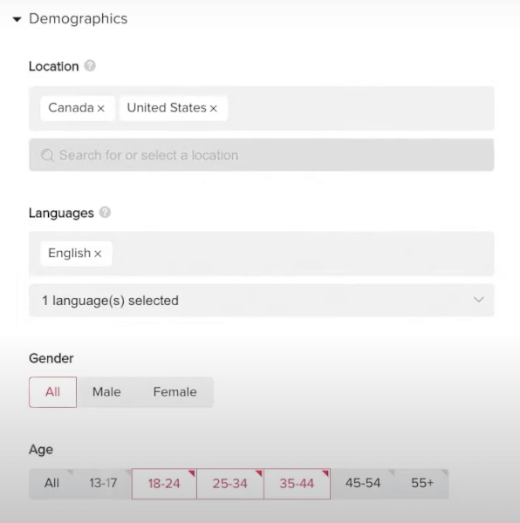520x523 pixels.
Task: Deselect the 18-24 age range
Action: tap(164, 484)
